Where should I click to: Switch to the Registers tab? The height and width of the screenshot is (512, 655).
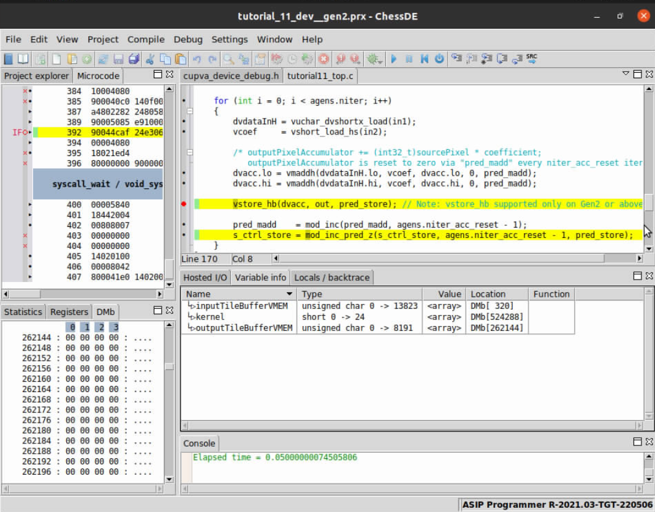tap(69, 312)
